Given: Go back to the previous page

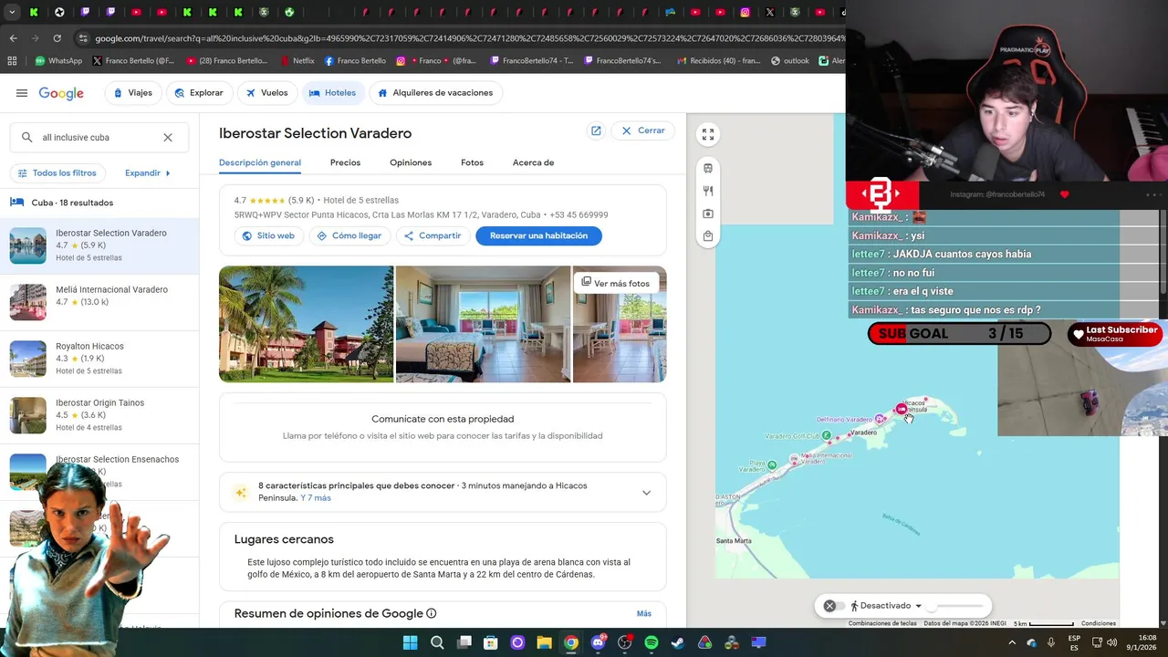Looking at the screenshot, I should pos(13,38).
